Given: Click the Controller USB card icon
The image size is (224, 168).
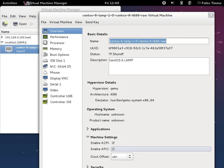Looking at the screenshot, I should (45, 96).
